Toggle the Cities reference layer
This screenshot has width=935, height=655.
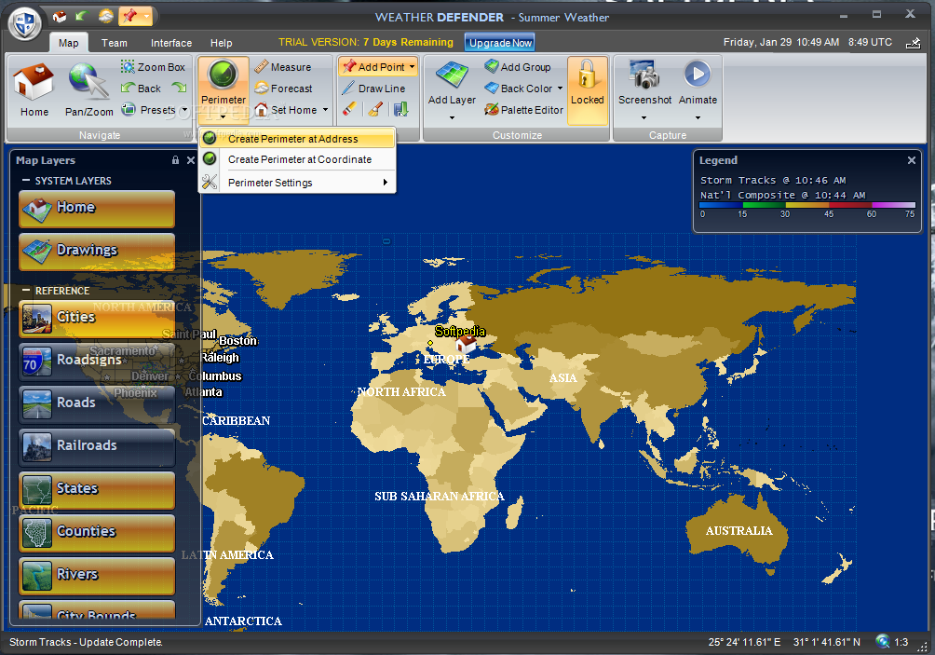point(97,320)
